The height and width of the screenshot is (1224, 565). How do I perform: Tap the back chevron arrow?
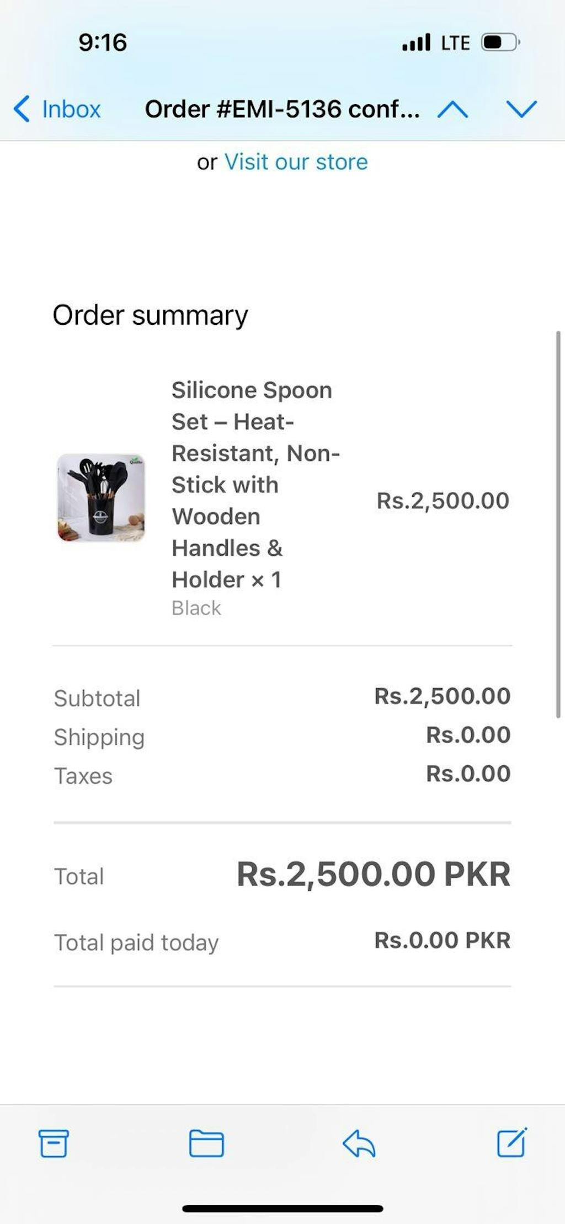click(22, 109)
